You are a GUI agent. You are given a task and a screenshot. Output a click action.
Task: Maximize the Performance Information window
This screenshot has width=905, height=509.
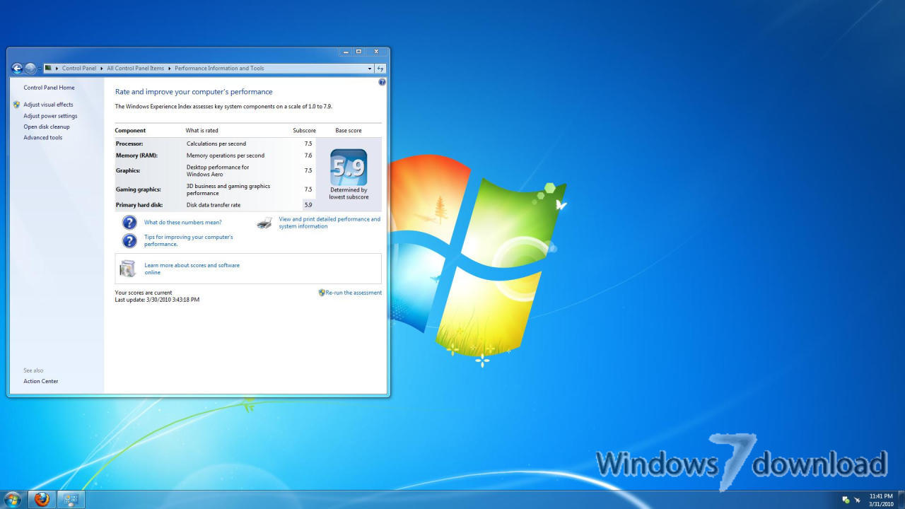tap(358, 52)
